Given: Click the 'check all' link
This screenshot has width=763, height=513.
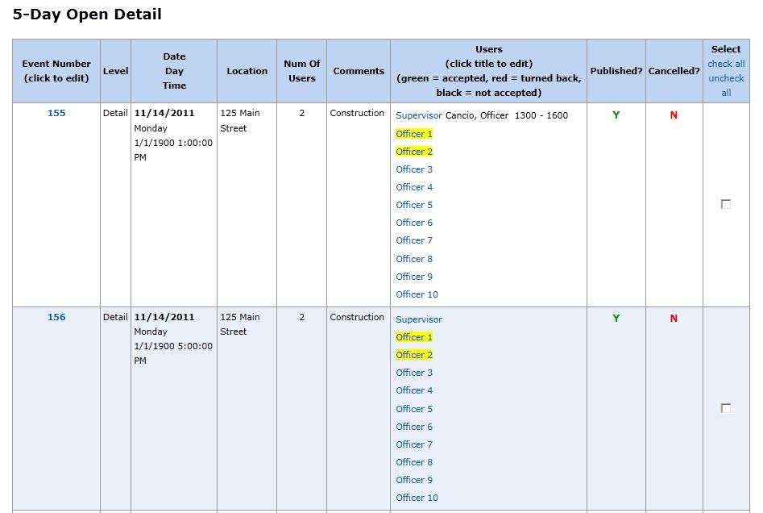Looking at the screenshot, I should click(x=726, y=64).
